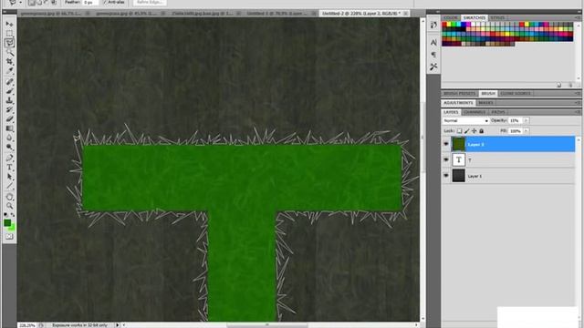This screenshot has height=328, width=584.
Task: Open the Layers panel options menu
Action: click(578, 112)
